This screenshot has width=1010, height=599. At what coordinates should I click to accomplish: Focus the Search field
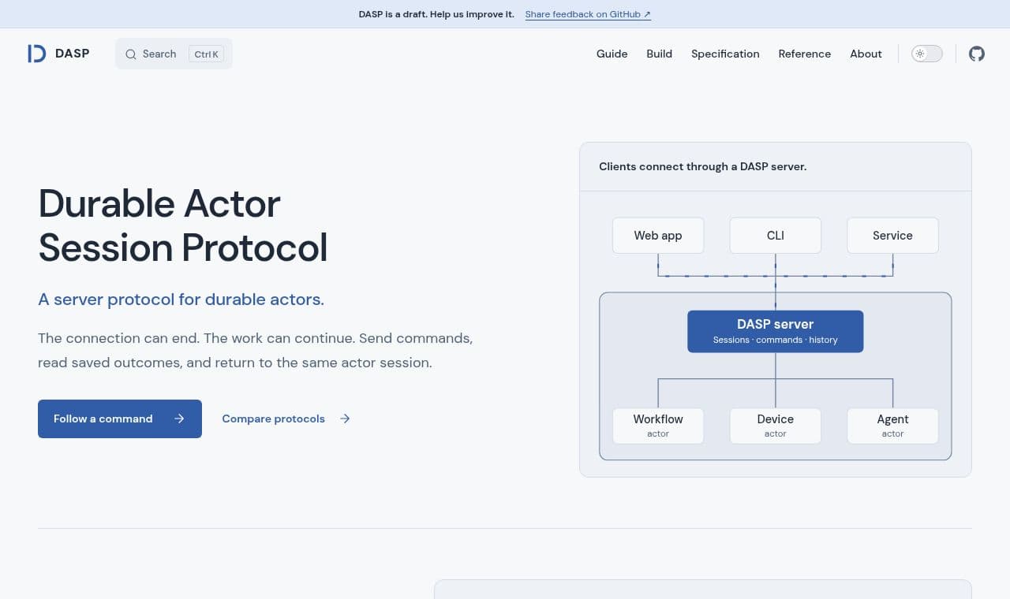pos(174,54)
